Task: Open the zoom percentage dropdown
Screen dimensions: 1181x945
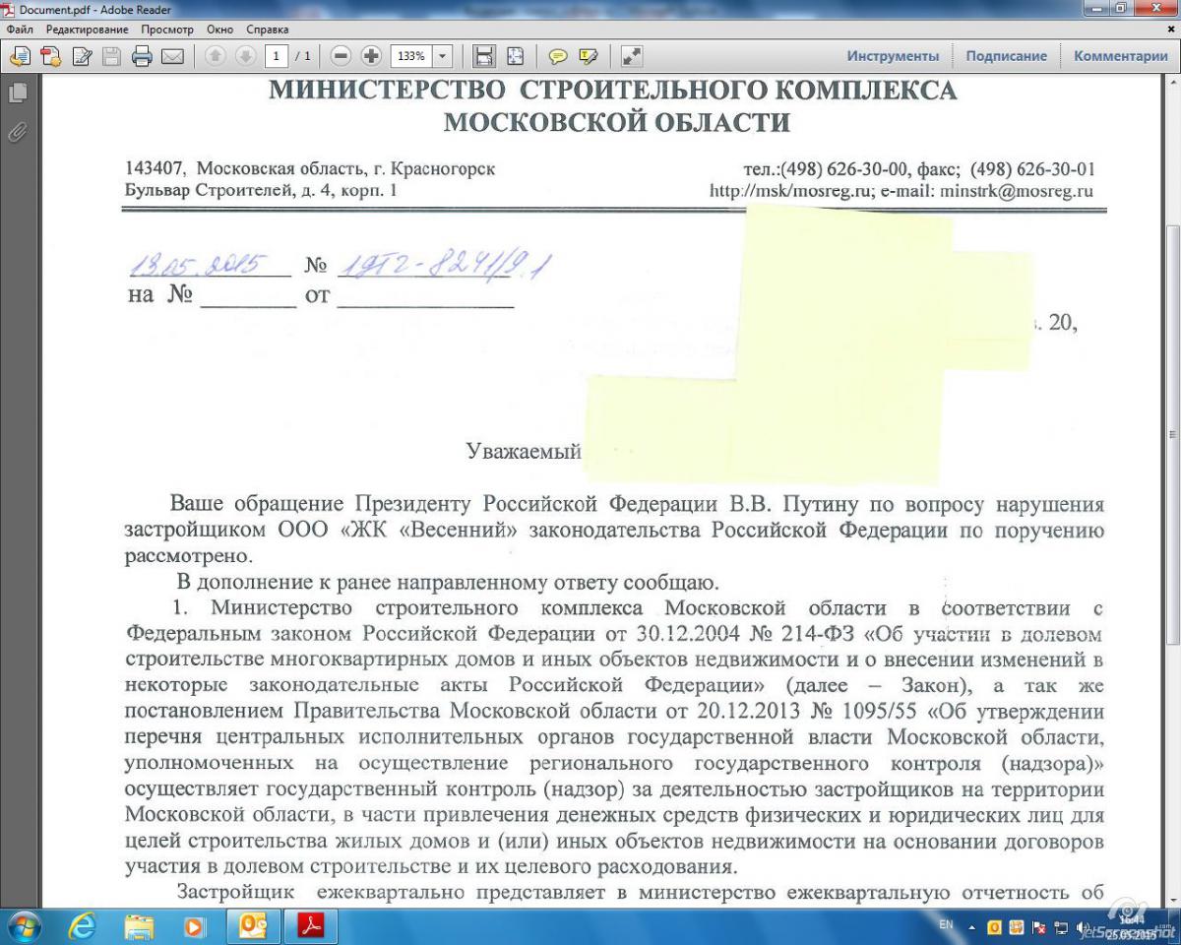Action: [x=442, y=56]
